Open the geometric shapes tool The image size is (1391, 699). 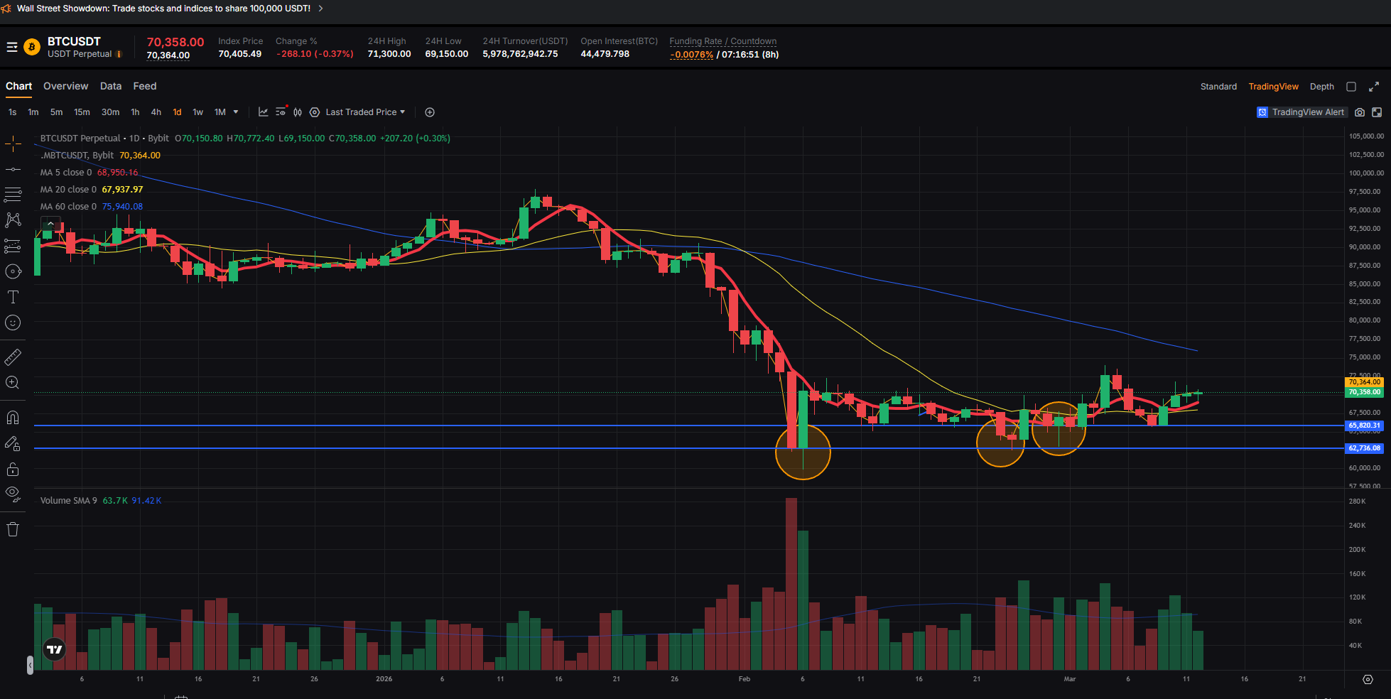13,271
